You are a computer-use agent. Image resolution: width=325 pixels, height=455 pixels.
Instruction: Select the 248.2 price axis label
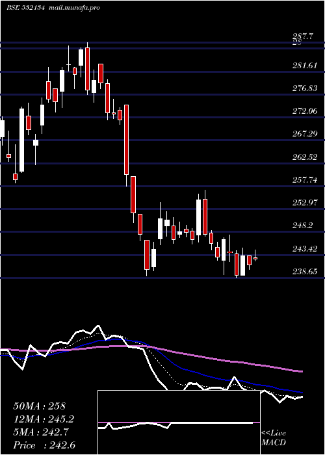303,225
